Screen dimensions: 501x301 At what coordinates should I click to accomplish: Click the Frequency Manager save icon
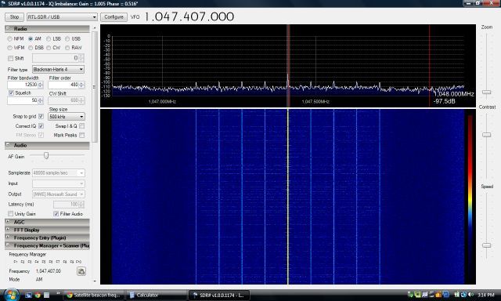(81, 271)
